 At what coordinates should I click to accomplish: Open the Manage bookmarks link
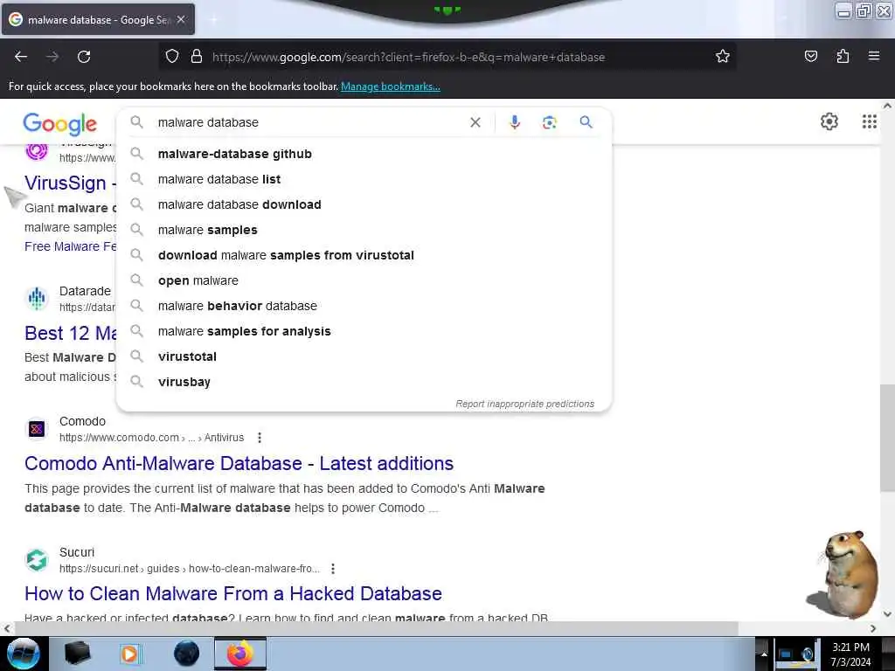point(391,86)
